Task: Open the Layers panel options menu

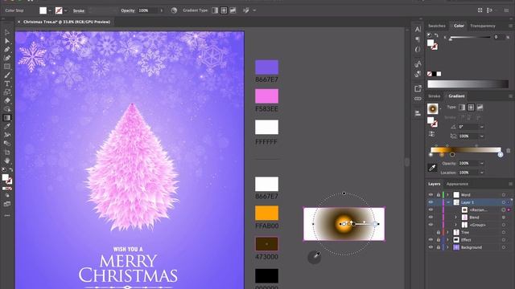Action: (510, 184)
